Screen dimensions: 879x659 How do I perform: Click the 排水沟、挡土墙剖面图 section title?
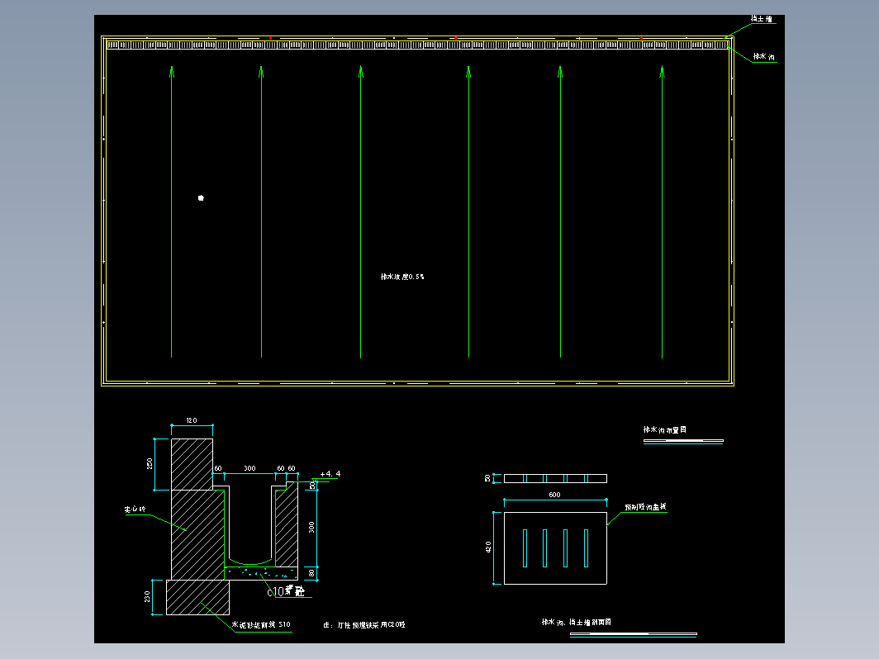(576, 622)
